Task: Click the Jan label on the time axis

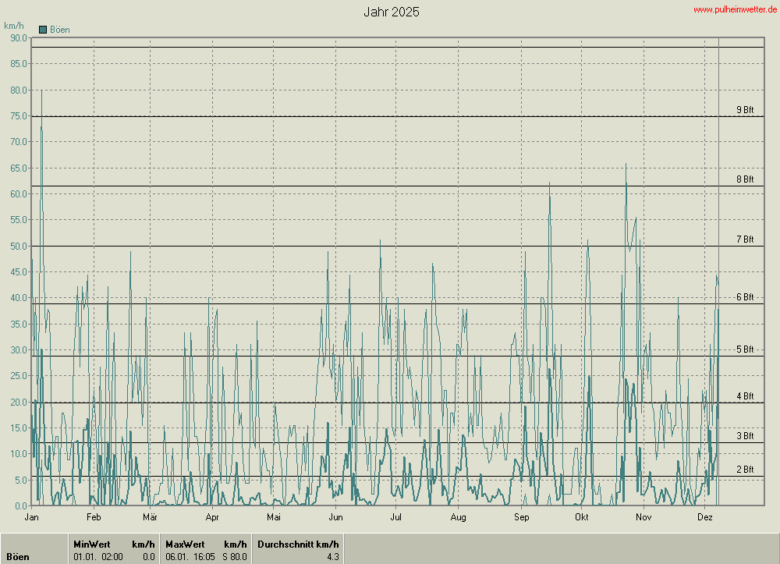Action: click(32, 517)
